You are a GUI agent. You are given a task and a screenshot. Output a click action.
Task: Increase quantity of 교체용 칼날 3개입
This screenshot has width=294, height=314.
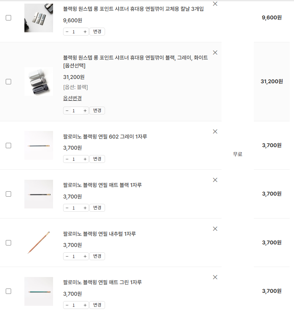pyautogui.click(x=85, y=32)
